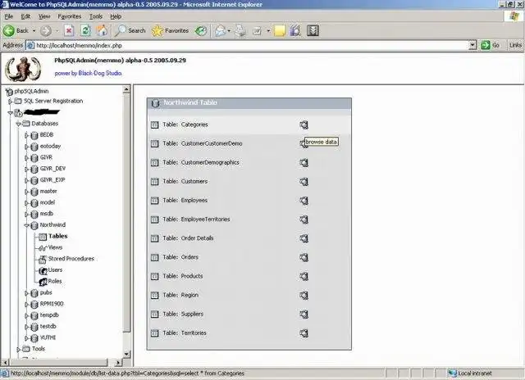Viewport: 525px width, 380px height.
Task: Browse data for the Categories table
Action: coord(304,125)
